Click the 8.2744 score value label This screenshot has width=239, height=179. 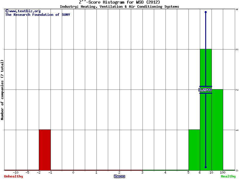[205, 90]
